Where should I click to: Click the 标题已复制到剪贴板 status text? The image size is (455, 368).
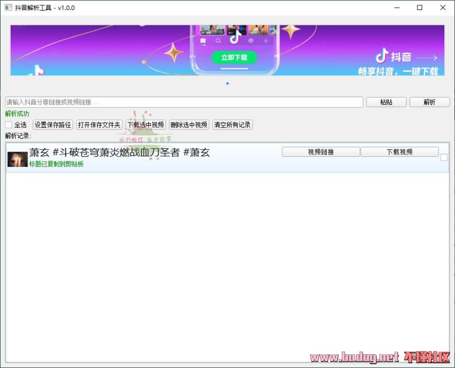point(56,164)
